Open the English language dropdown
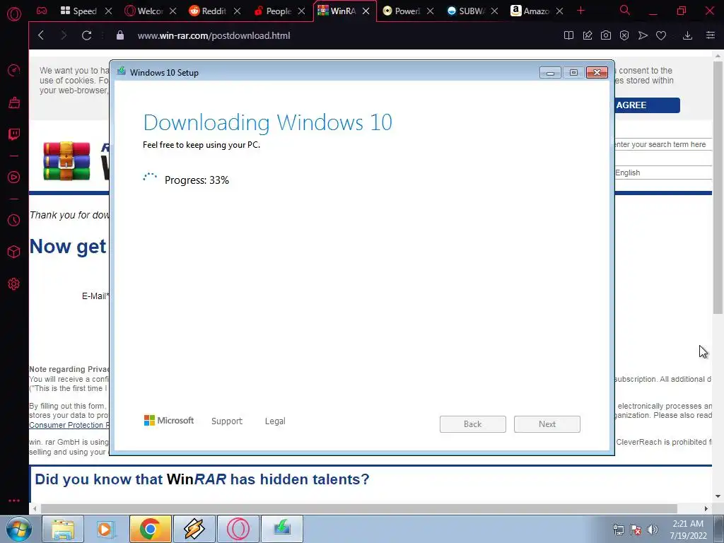The height and width of the screenshot is (543, 724). click(663, 173)
